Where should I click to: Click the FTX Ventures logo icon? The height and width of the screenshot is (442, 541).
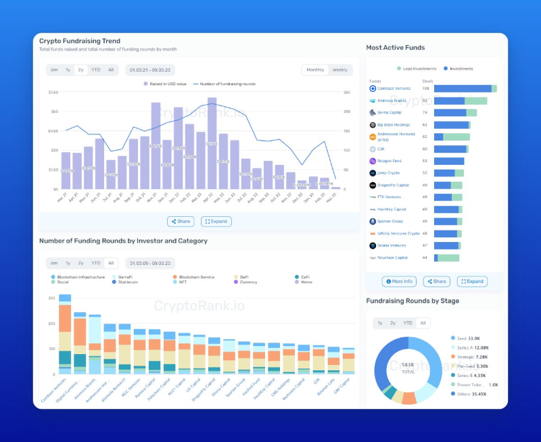[373, 197]
